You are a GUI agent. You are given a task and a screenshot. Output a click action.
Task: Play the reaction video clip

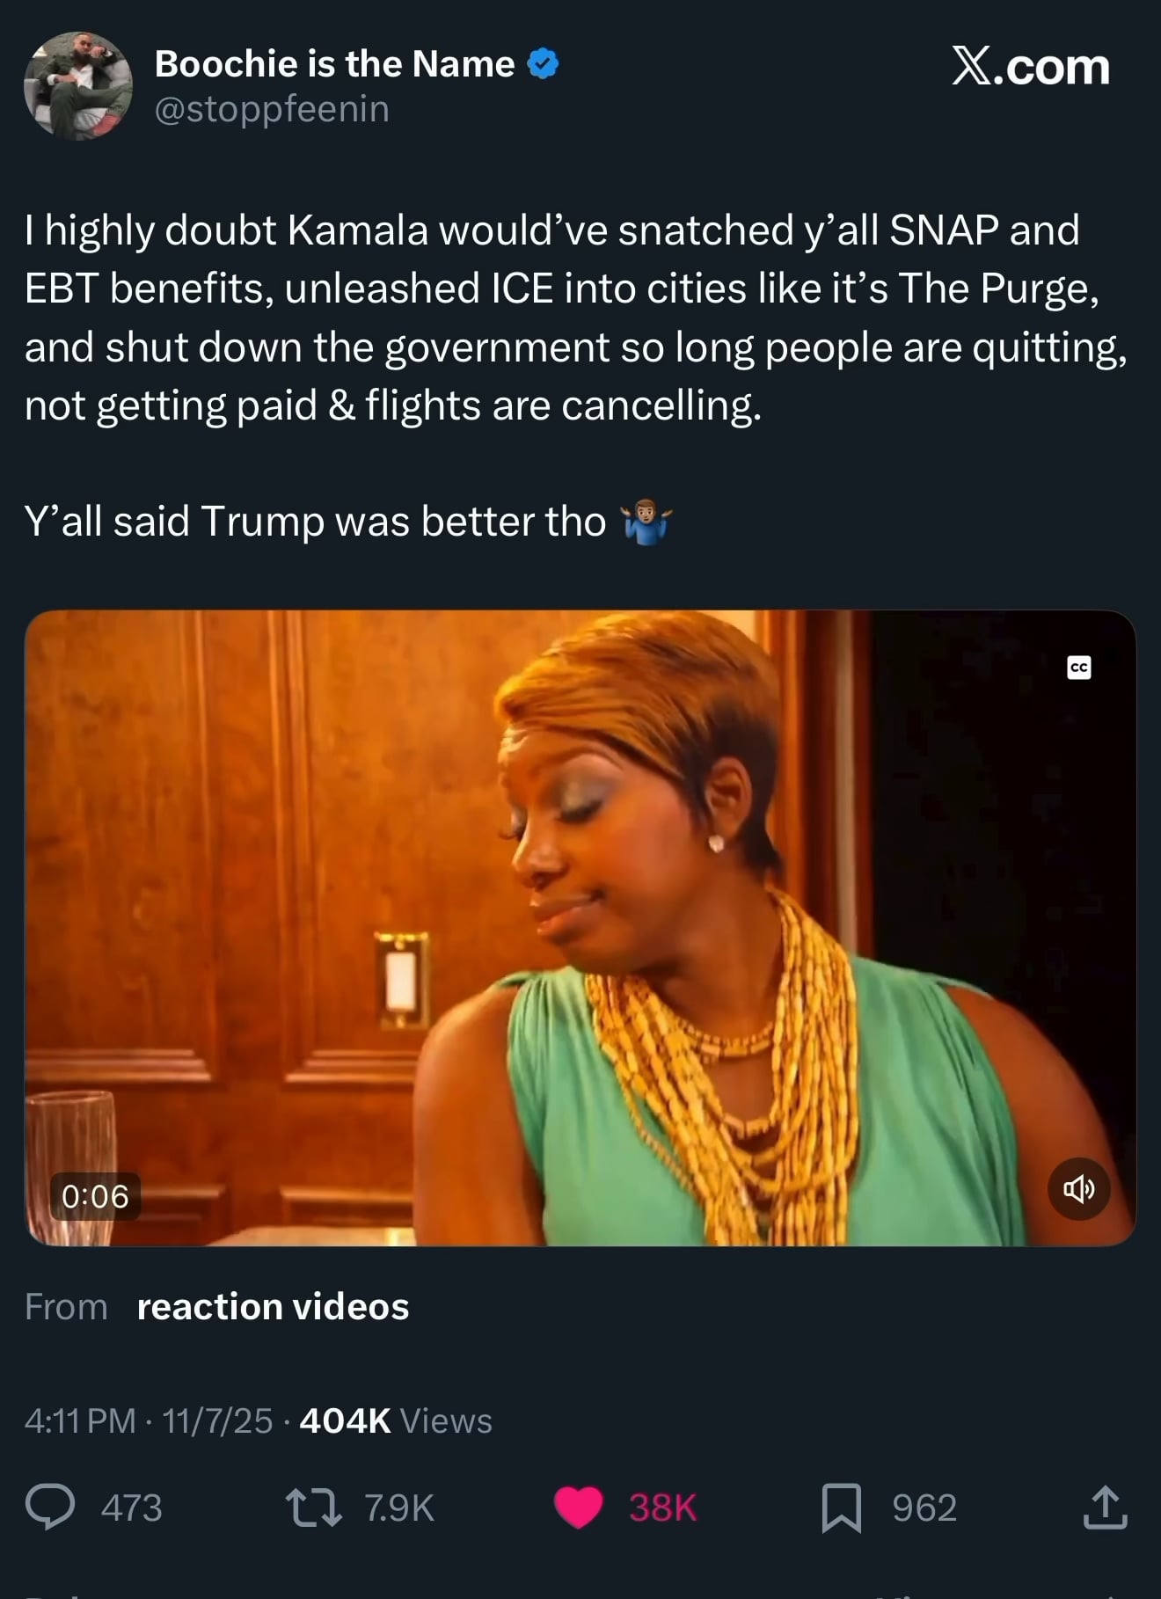click(x=580, y=928)
